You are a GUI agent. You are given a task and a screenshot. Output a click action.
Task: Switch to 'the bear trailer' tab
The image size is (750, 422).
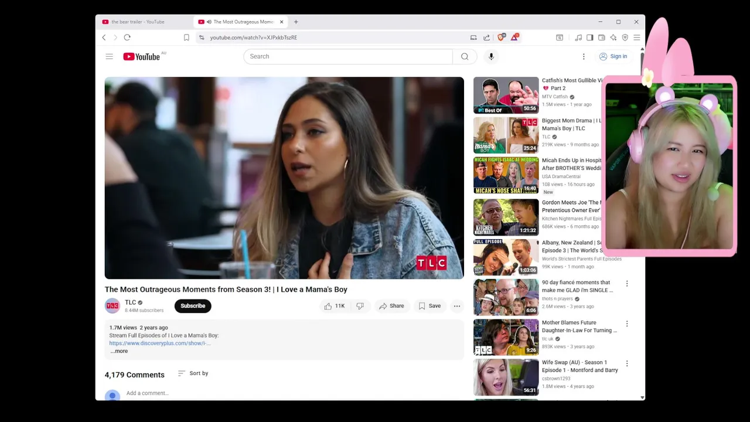[x=145, y=22]
